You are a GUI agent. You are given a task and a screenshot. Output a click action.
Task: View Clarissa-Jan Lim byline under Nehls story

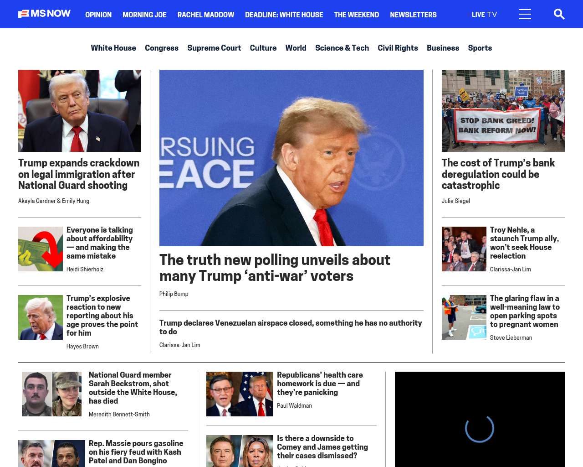[x=511, y=269]
